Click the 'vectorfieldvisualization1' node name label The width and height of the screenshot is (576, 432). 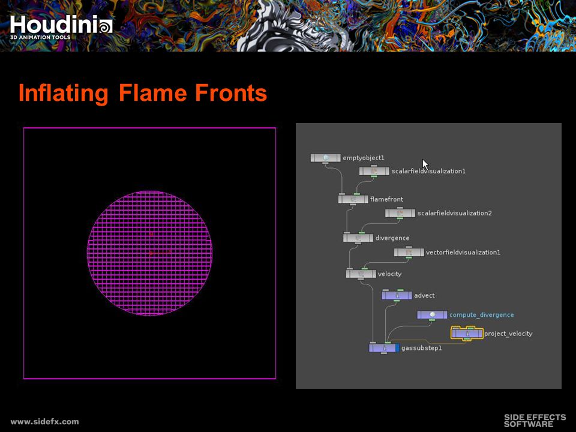[463, 253]
